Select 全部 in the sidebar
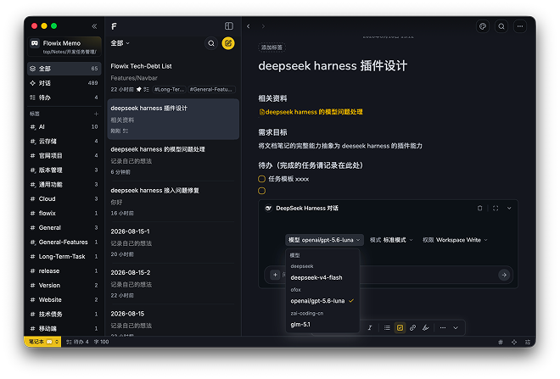Screen dimensions: 560x379 (64, 69)
